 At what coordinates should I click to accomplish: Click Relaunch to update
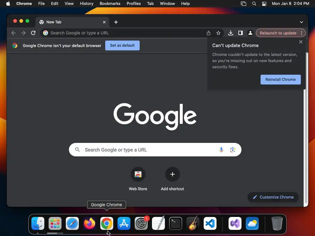tap(278, 33)
